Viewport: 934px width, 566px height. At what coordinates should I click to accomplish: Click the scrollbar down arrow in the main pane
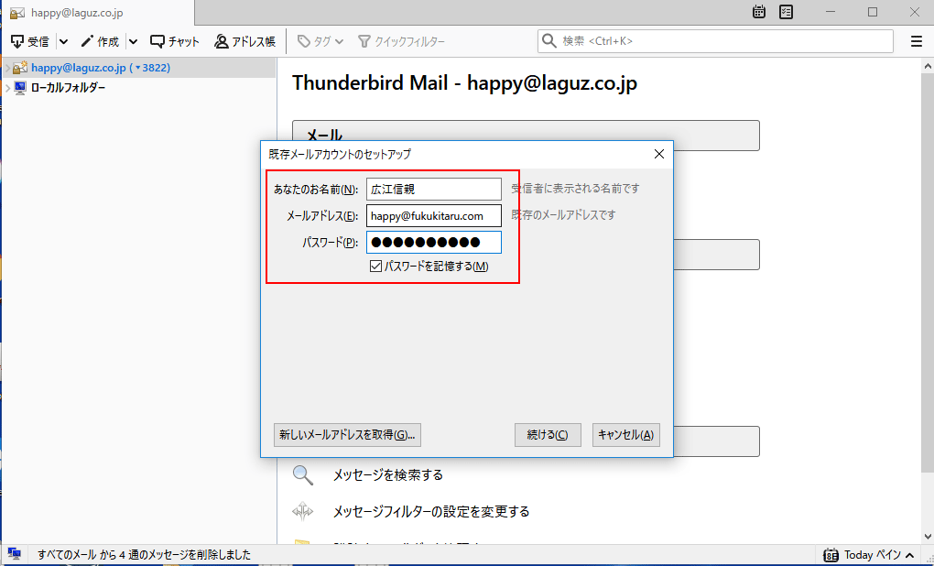point(928,537)
